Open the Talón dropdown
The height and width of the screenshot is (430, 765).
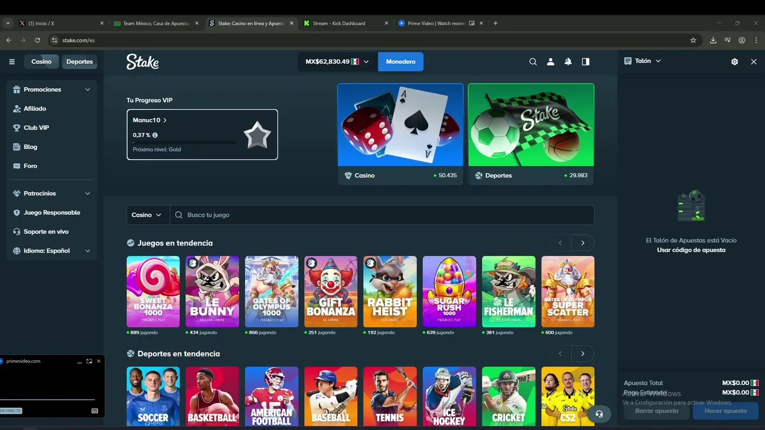tap(642, 61)
